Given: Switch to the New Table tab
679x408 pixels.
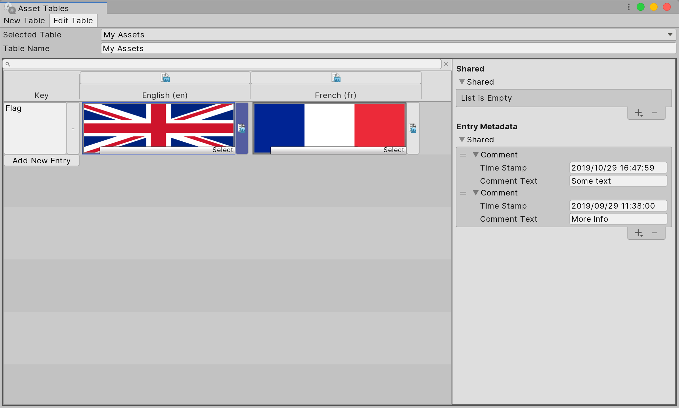Looking at the screenshot, I should (24, 20).
